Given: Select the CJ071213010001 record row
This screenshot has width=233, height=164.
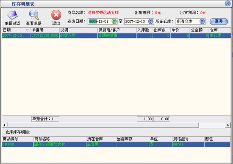Looking at the screenshot, I should click(x=116, y=36).
